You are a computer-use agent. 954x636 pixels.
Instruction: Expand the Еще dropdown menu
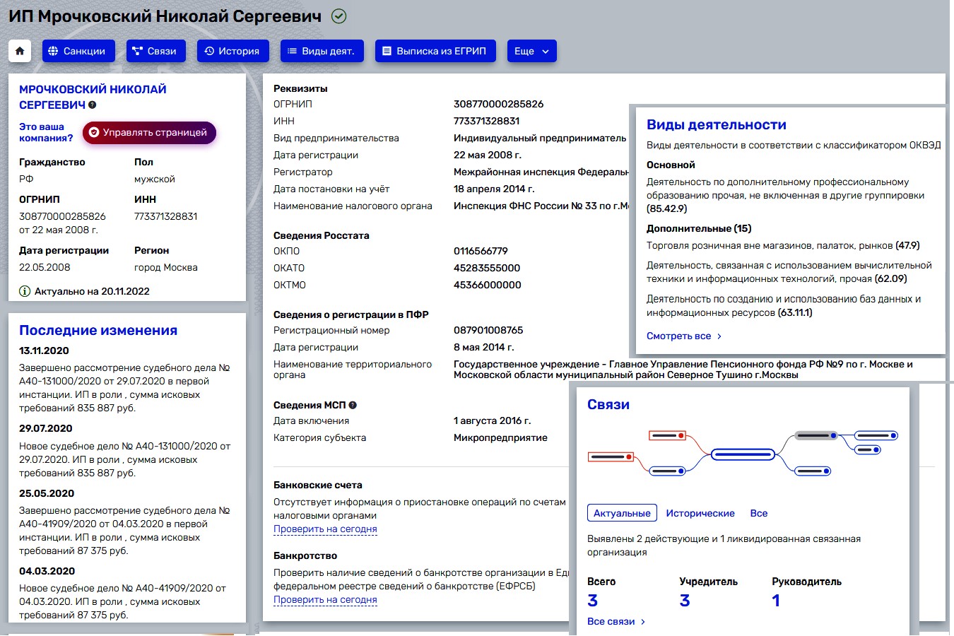tap(531, 51)
